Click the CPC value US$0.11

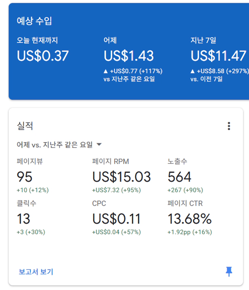point(116,218)
